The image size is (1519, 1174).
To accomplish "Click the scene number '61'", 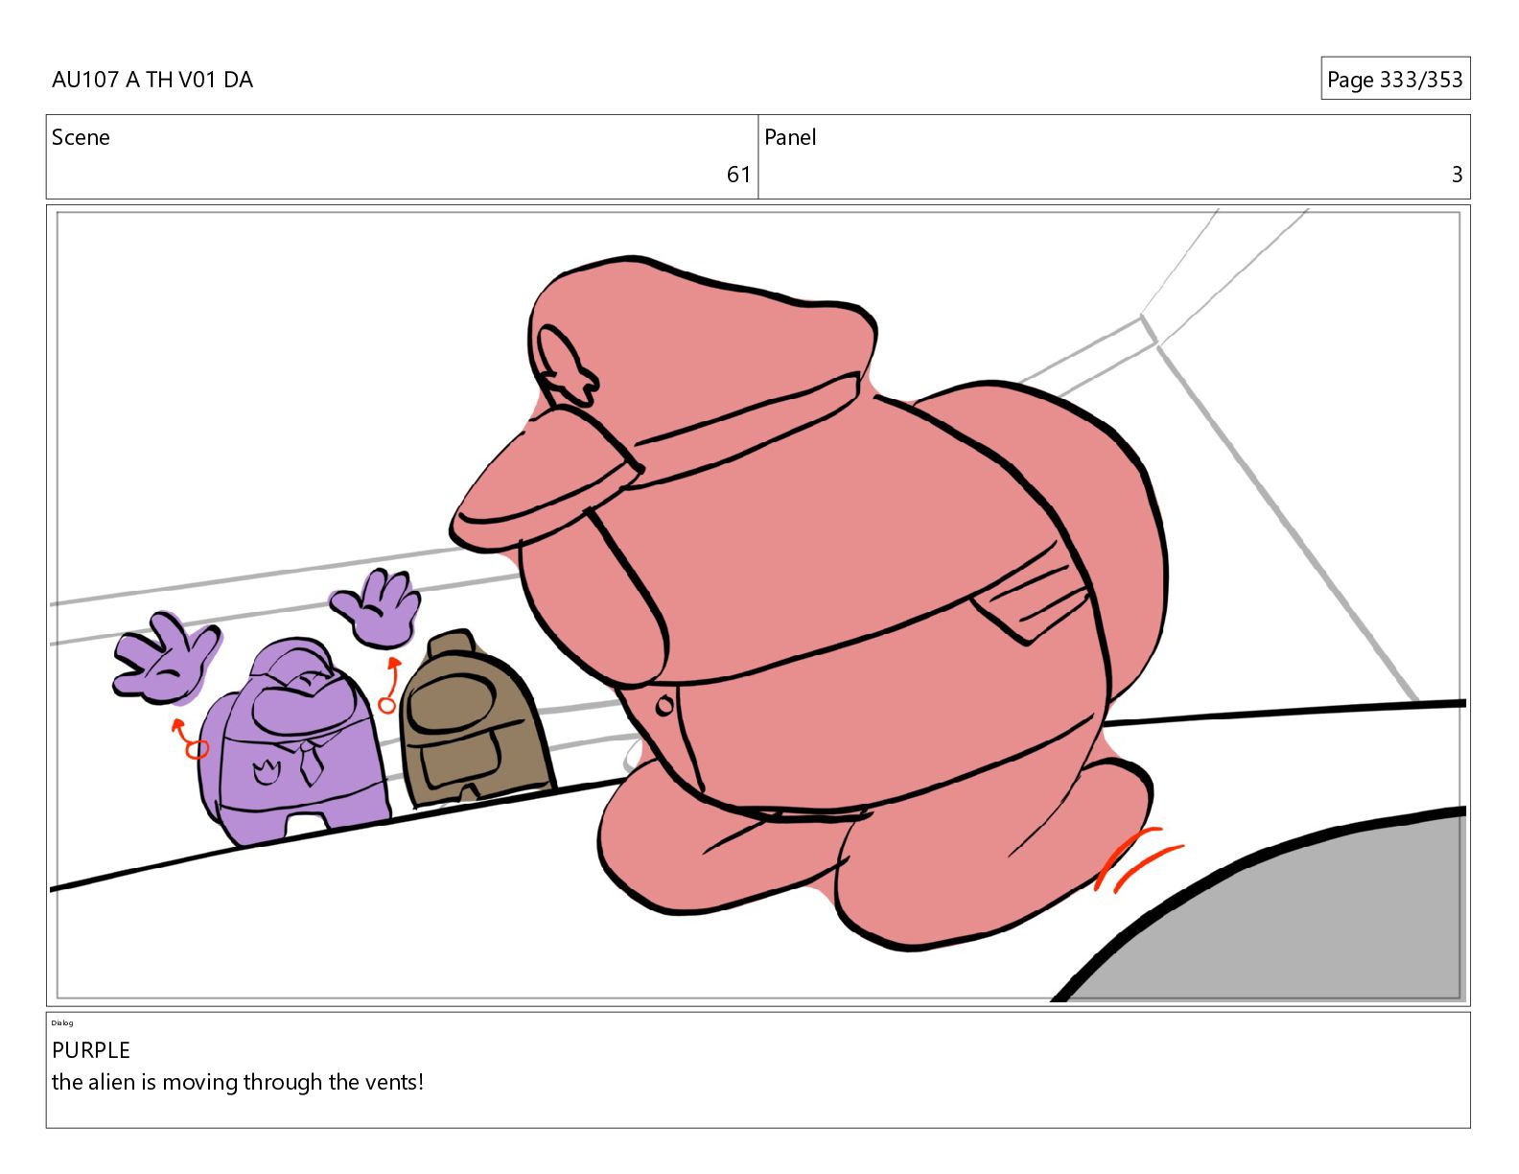I will pyautogui.click(x=738, y=175).
